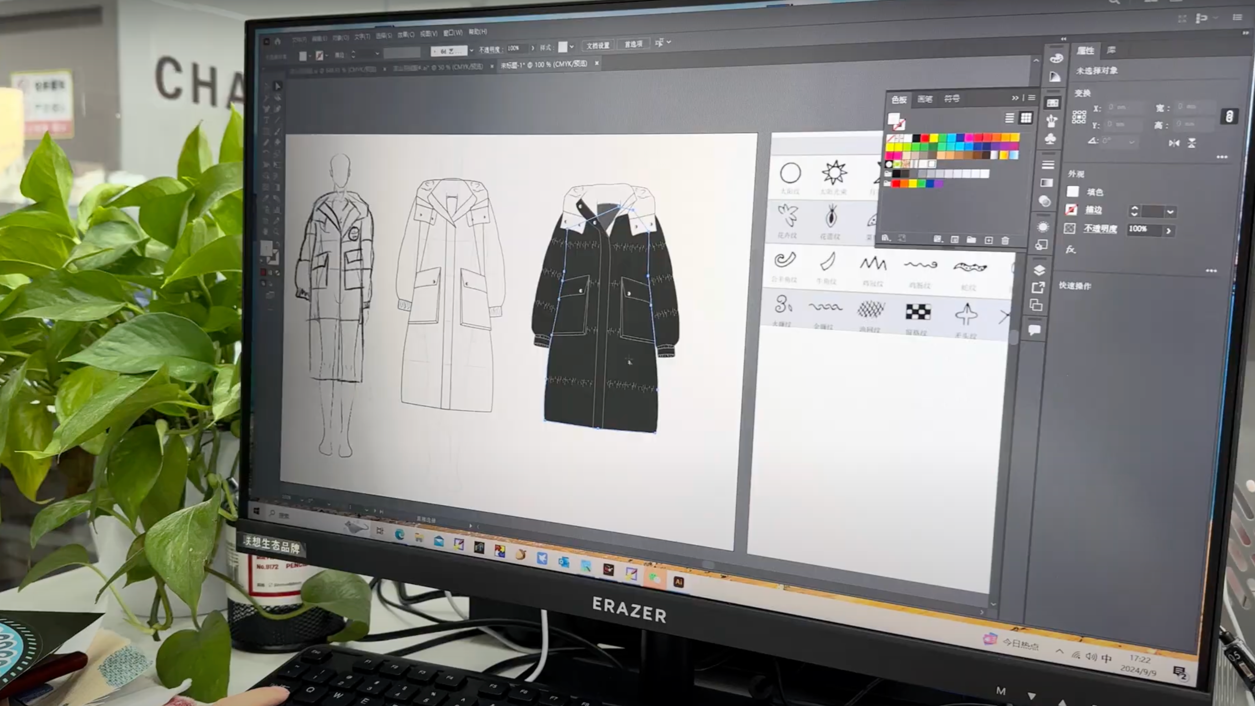Viewport: 1255px width, 706px height.
Task: Open the style dropdown in control bar
Action: tap(572, 47)
